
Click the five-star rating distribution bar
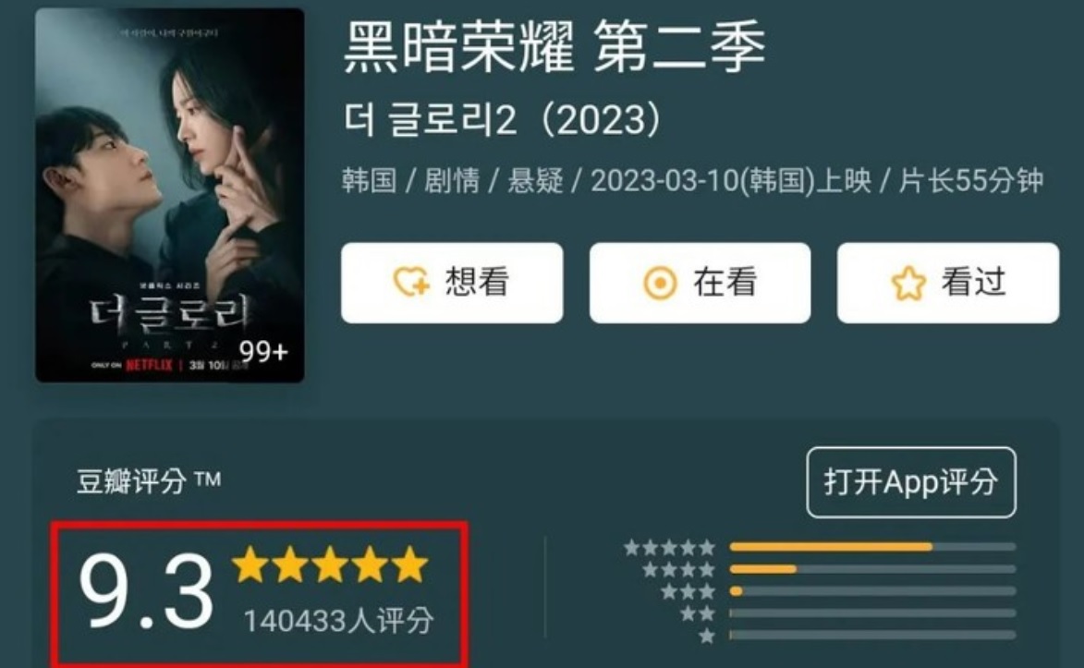click(872, 547)
